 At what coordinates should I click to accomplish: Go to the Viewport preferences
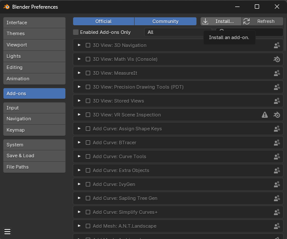pyautogui.click(x=34, y=45)
